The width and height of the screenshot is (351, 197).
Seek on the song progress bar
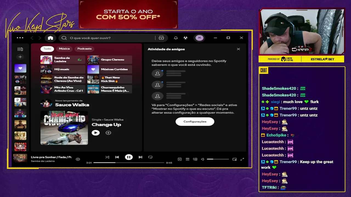[x=129, y=163]
